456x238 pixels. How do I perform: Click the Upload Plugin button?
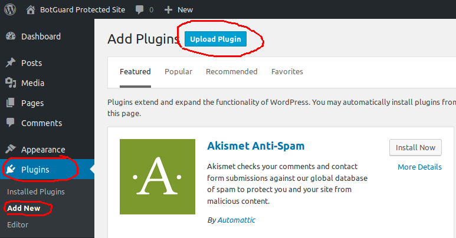coord(215,39)
